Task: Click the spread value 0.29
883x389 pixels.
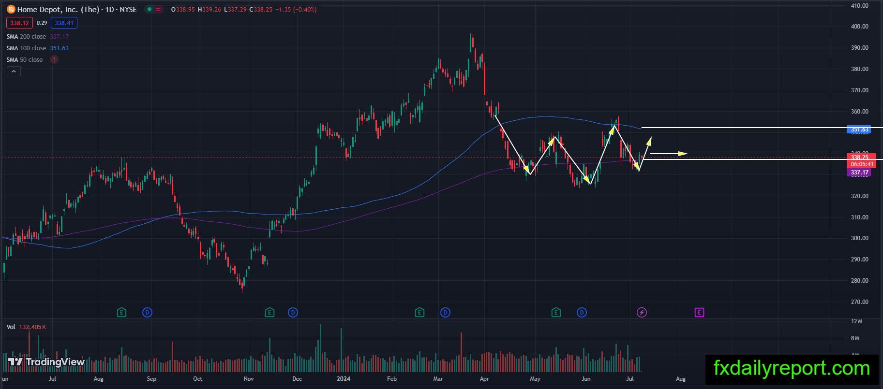Action: [42, 23]
